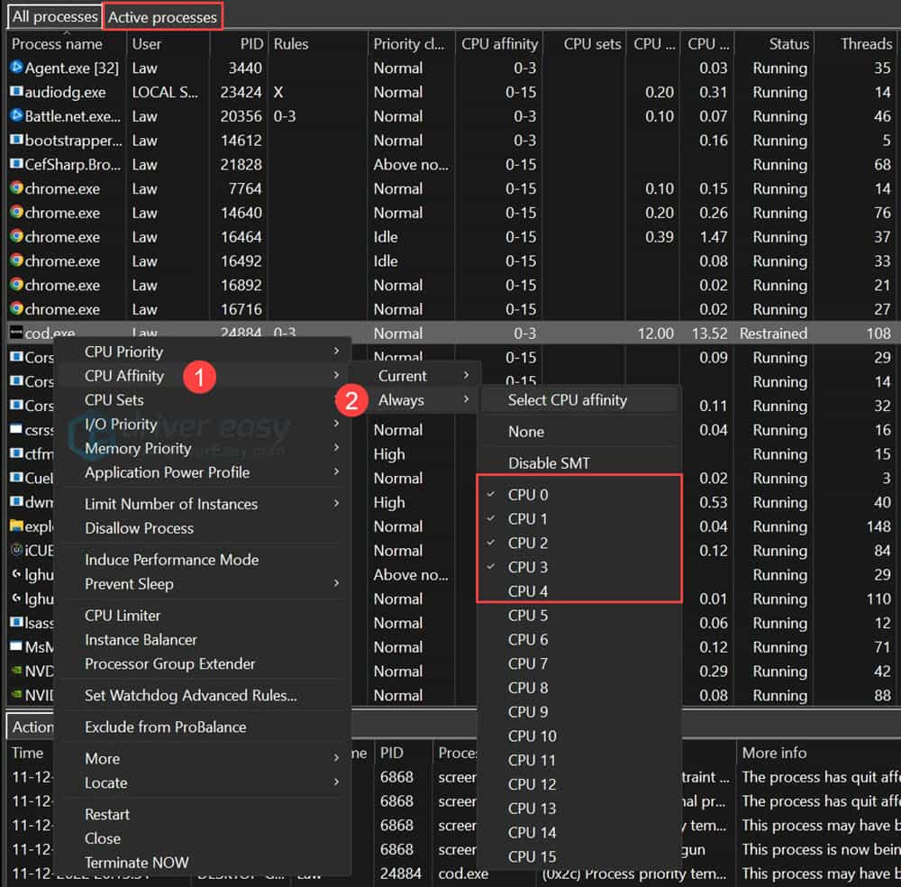Select Induce Performance Mode menu entry

click(171, 560)
